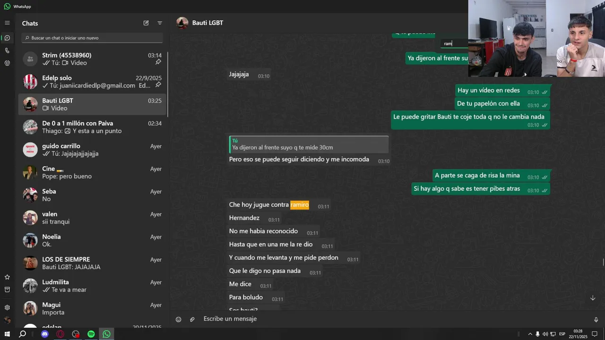Open the Strim (45538960) group chat

coord(93,59)
